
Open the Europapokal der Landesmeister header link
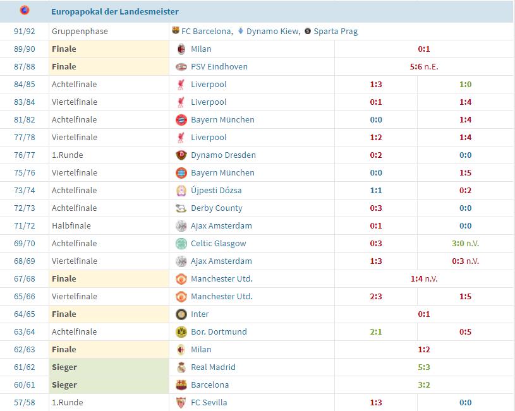point(115,11)
